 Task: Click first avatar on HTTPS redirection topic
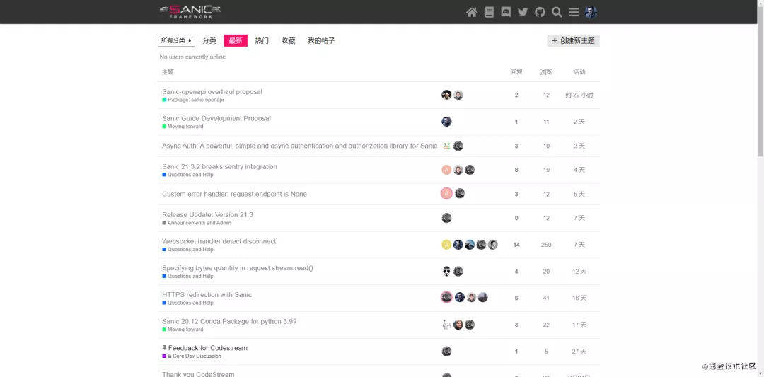coord(446,297)
